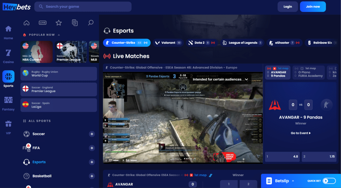Select the Counter-Strike tab
This screenshot has height=188, width=341.
click(x=127, y=43)
